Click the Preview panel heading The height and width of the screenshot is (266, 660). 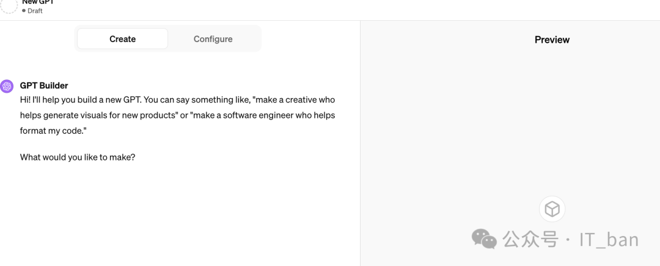click(x=552, y=40)
